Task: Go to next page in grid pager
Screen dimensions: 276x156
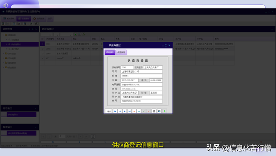Action: click(80, 137)
